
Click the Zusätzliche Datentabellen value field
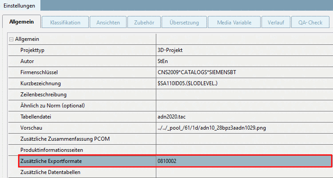pyautogui.click(x=243, y=172)
